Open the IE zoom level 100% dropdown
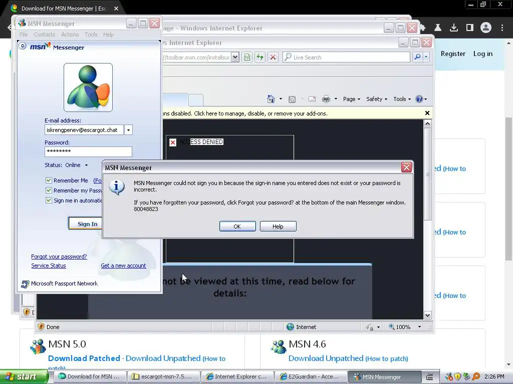 [419, 327]
